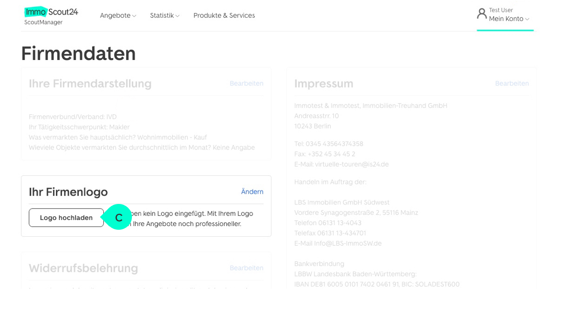Open the Statistik menu
This screenshot has width=563, height=309.
[162, 15]
